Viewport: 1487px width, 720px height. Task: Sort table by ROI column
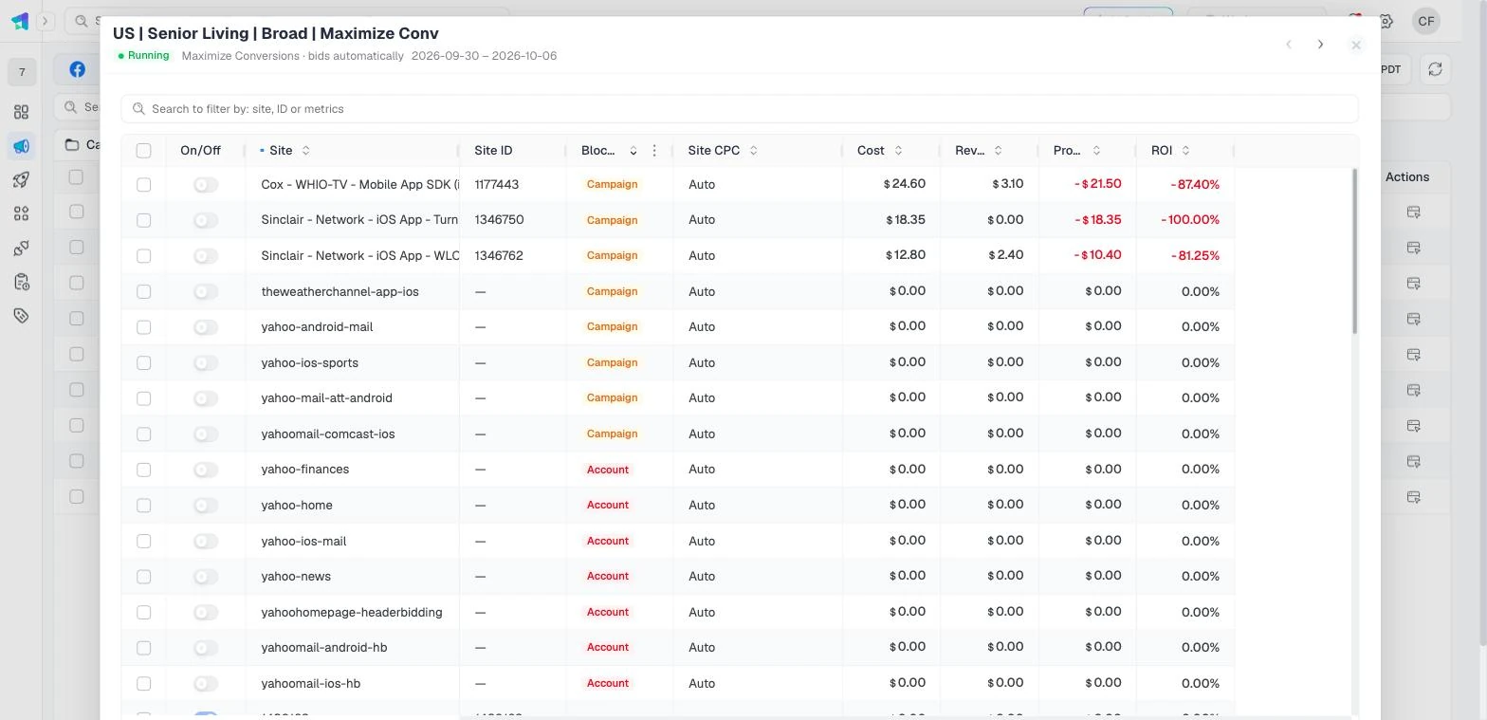pyautogui.click(x=1185, y=151)
